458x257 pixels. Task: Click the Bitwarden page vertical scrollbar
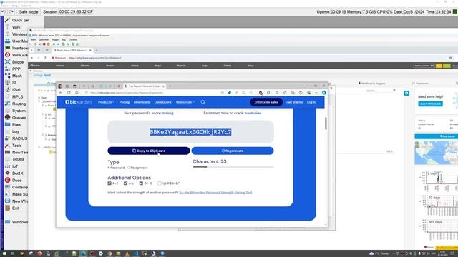point(326,124)
